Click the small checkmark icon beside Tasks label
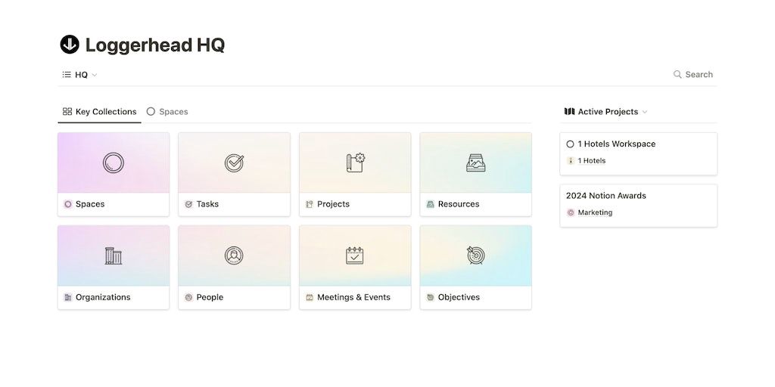 (188, 204)
